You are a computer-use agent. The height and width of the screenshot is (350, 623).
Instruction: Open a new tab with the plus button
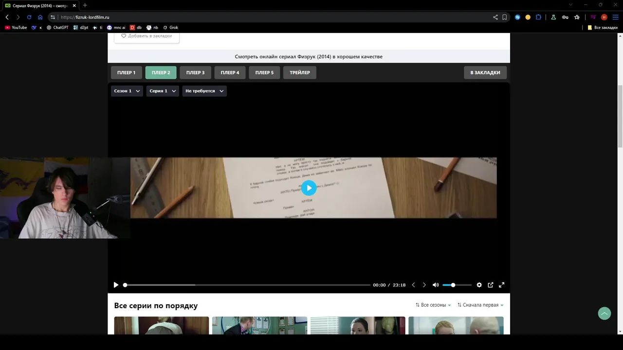tap(85, 5)
